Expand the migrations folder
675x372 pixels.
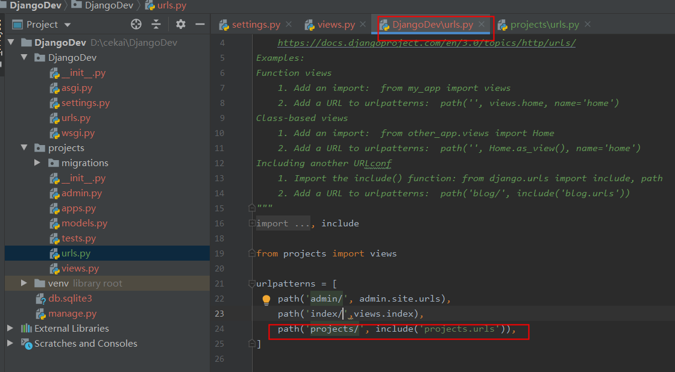[x=37, y=163]
